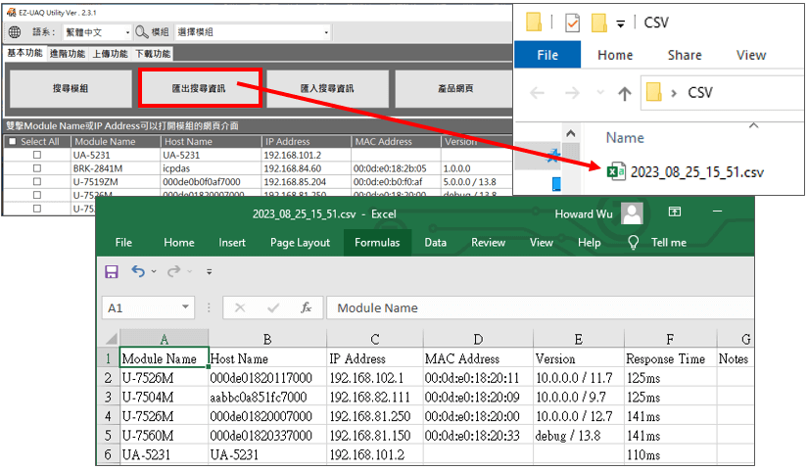
Task: Click the up one level arrow in Explorer
Action: 625,93
